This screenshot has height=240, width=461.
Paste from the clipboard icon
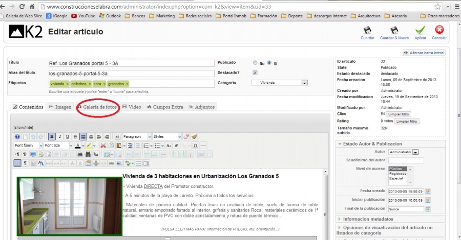point(119,146)
